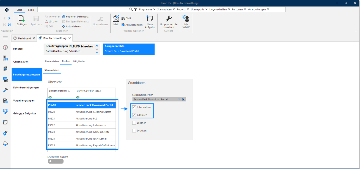Open Vorgabengruppen in the left navigation
The image size is (360, 169).
pos(27,100)
